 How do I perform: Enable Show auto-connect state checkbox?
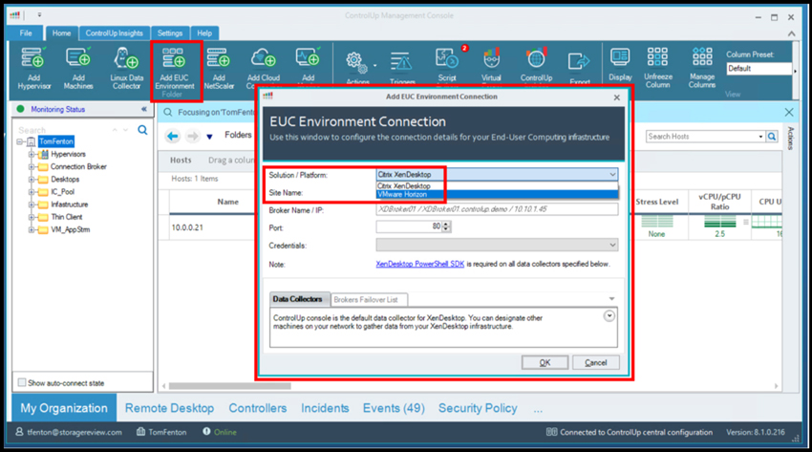pyautogui.click(x=23, y=382)
